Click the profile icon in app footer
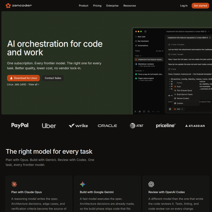 click(x=135, y=112)
